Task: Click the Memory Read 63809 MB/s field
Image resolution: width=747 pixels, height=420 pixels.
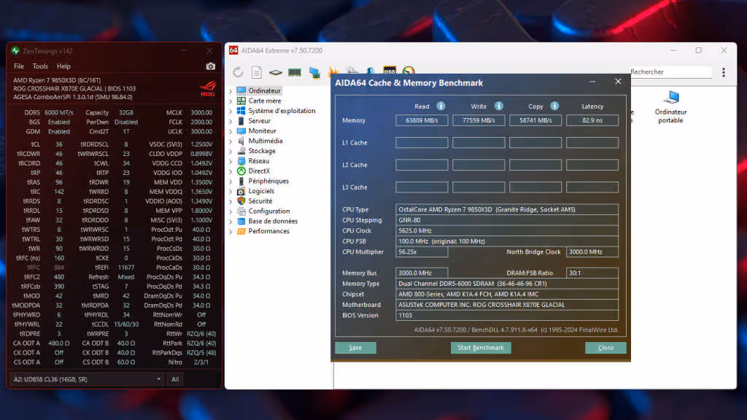Action: (x=422, y=120)
